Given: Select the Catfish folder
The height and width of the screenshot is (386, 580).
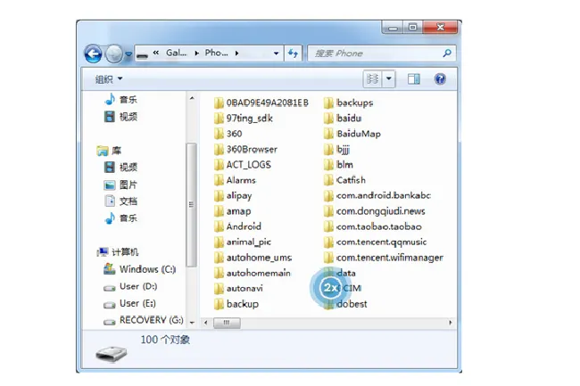Looking at the screenshot, I should coord(344,180).
